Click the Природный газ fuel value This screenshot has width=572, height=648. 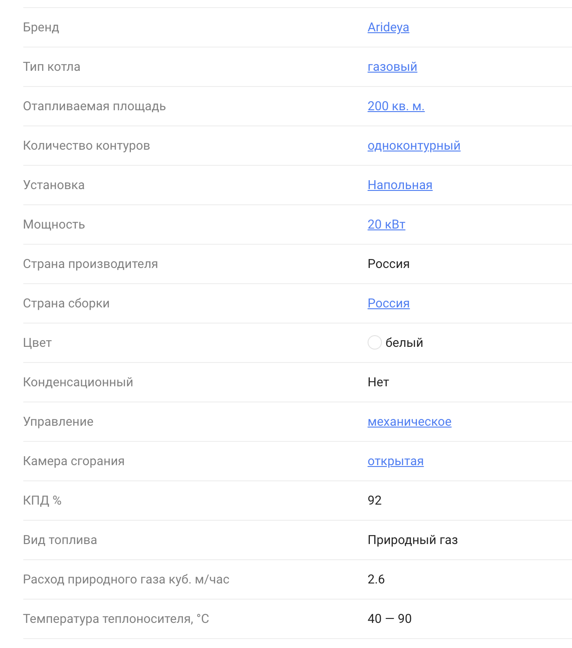[x=412, y=540]
